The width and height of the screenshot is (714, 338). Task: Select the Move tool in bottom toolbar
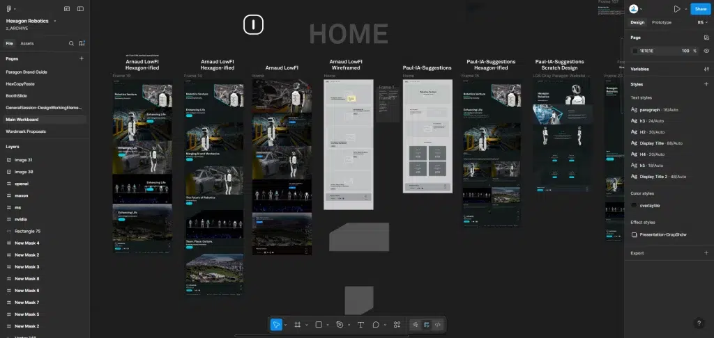click(x=277, y=324)
